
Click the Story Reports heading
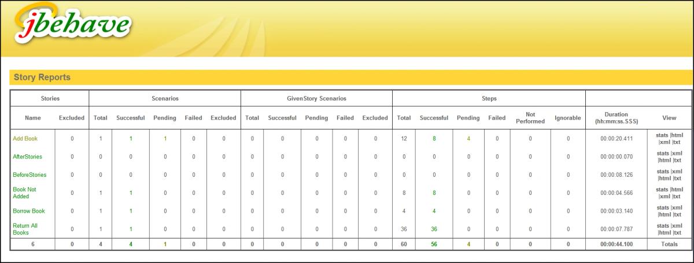click(x=42, y=77)
